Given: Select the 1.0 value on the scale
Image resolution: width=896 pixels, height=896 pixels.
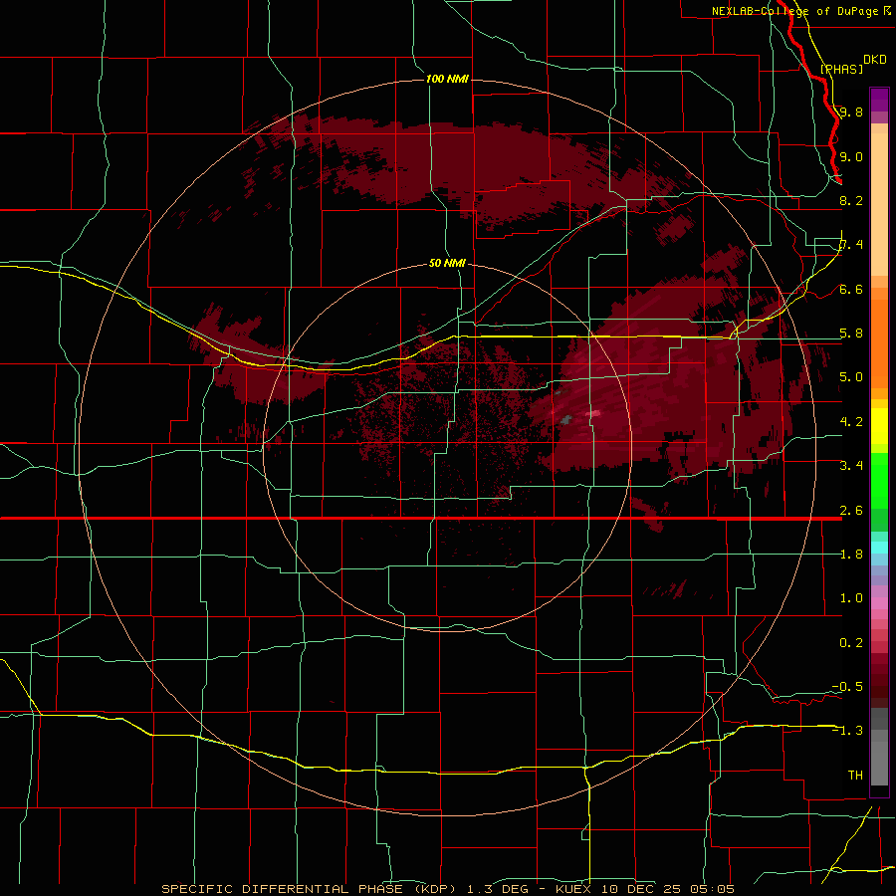Looking at the screenshot, I should 851,598.
